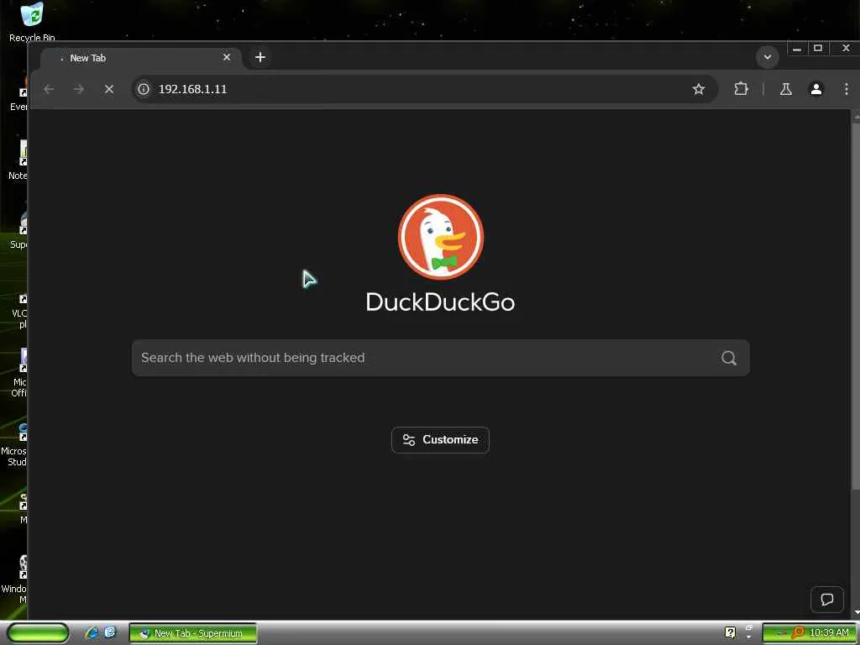The width and height of the screenshot is (860, 645).
Task: Close the New Tab browser tab
Action: [227, 57]
